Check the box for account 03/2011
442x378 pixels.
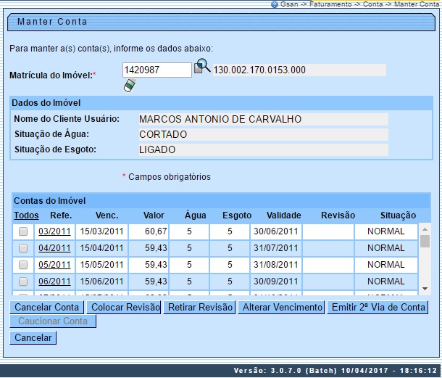(x=23, y=231)
